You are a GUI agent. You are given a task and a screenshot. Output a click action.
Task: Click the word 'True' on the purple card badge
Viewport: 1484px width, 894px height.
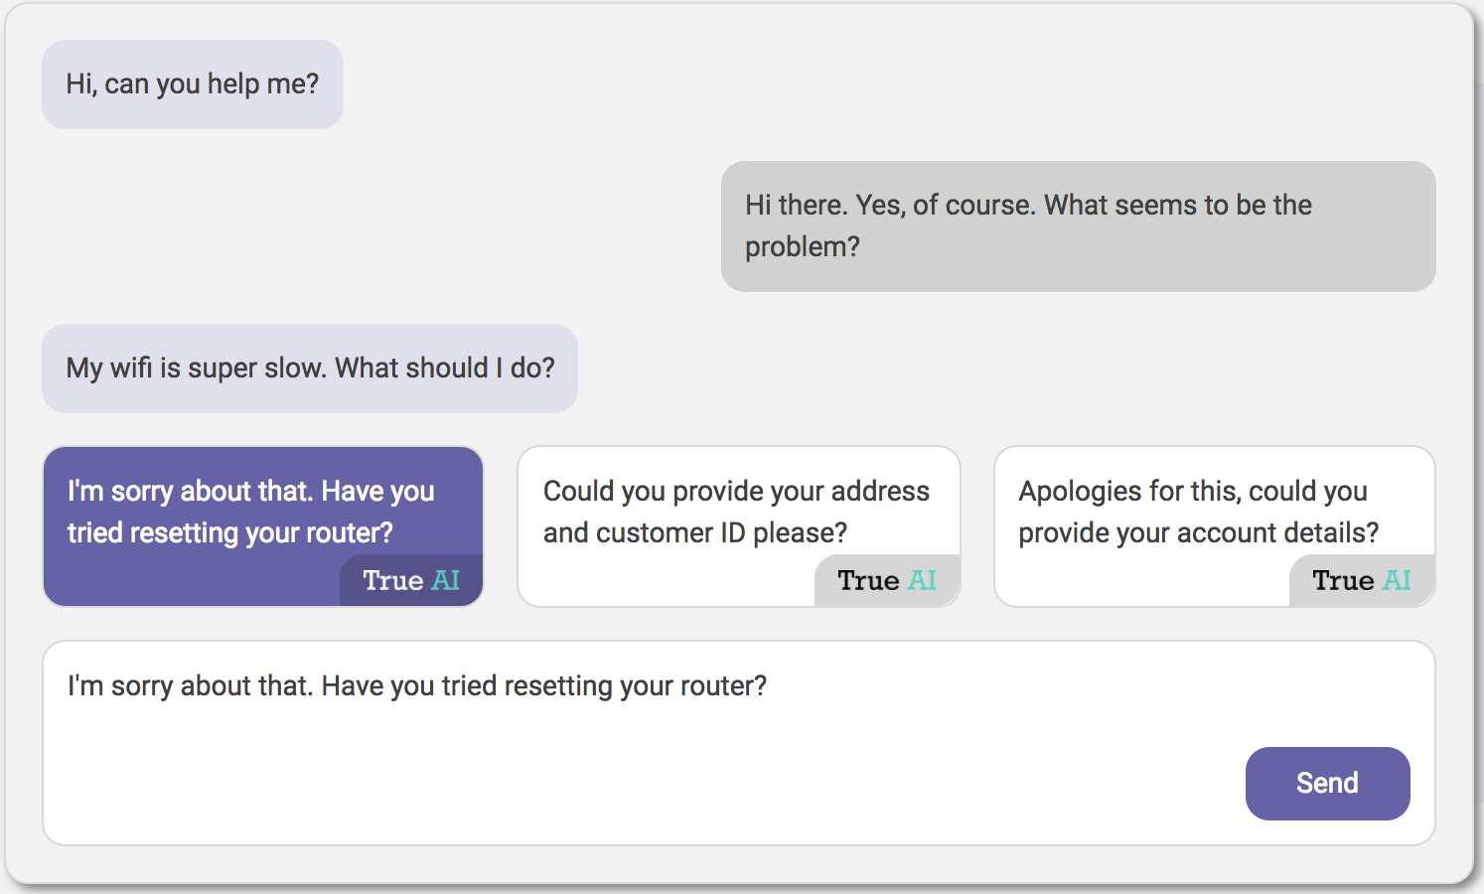coord(393,580)
